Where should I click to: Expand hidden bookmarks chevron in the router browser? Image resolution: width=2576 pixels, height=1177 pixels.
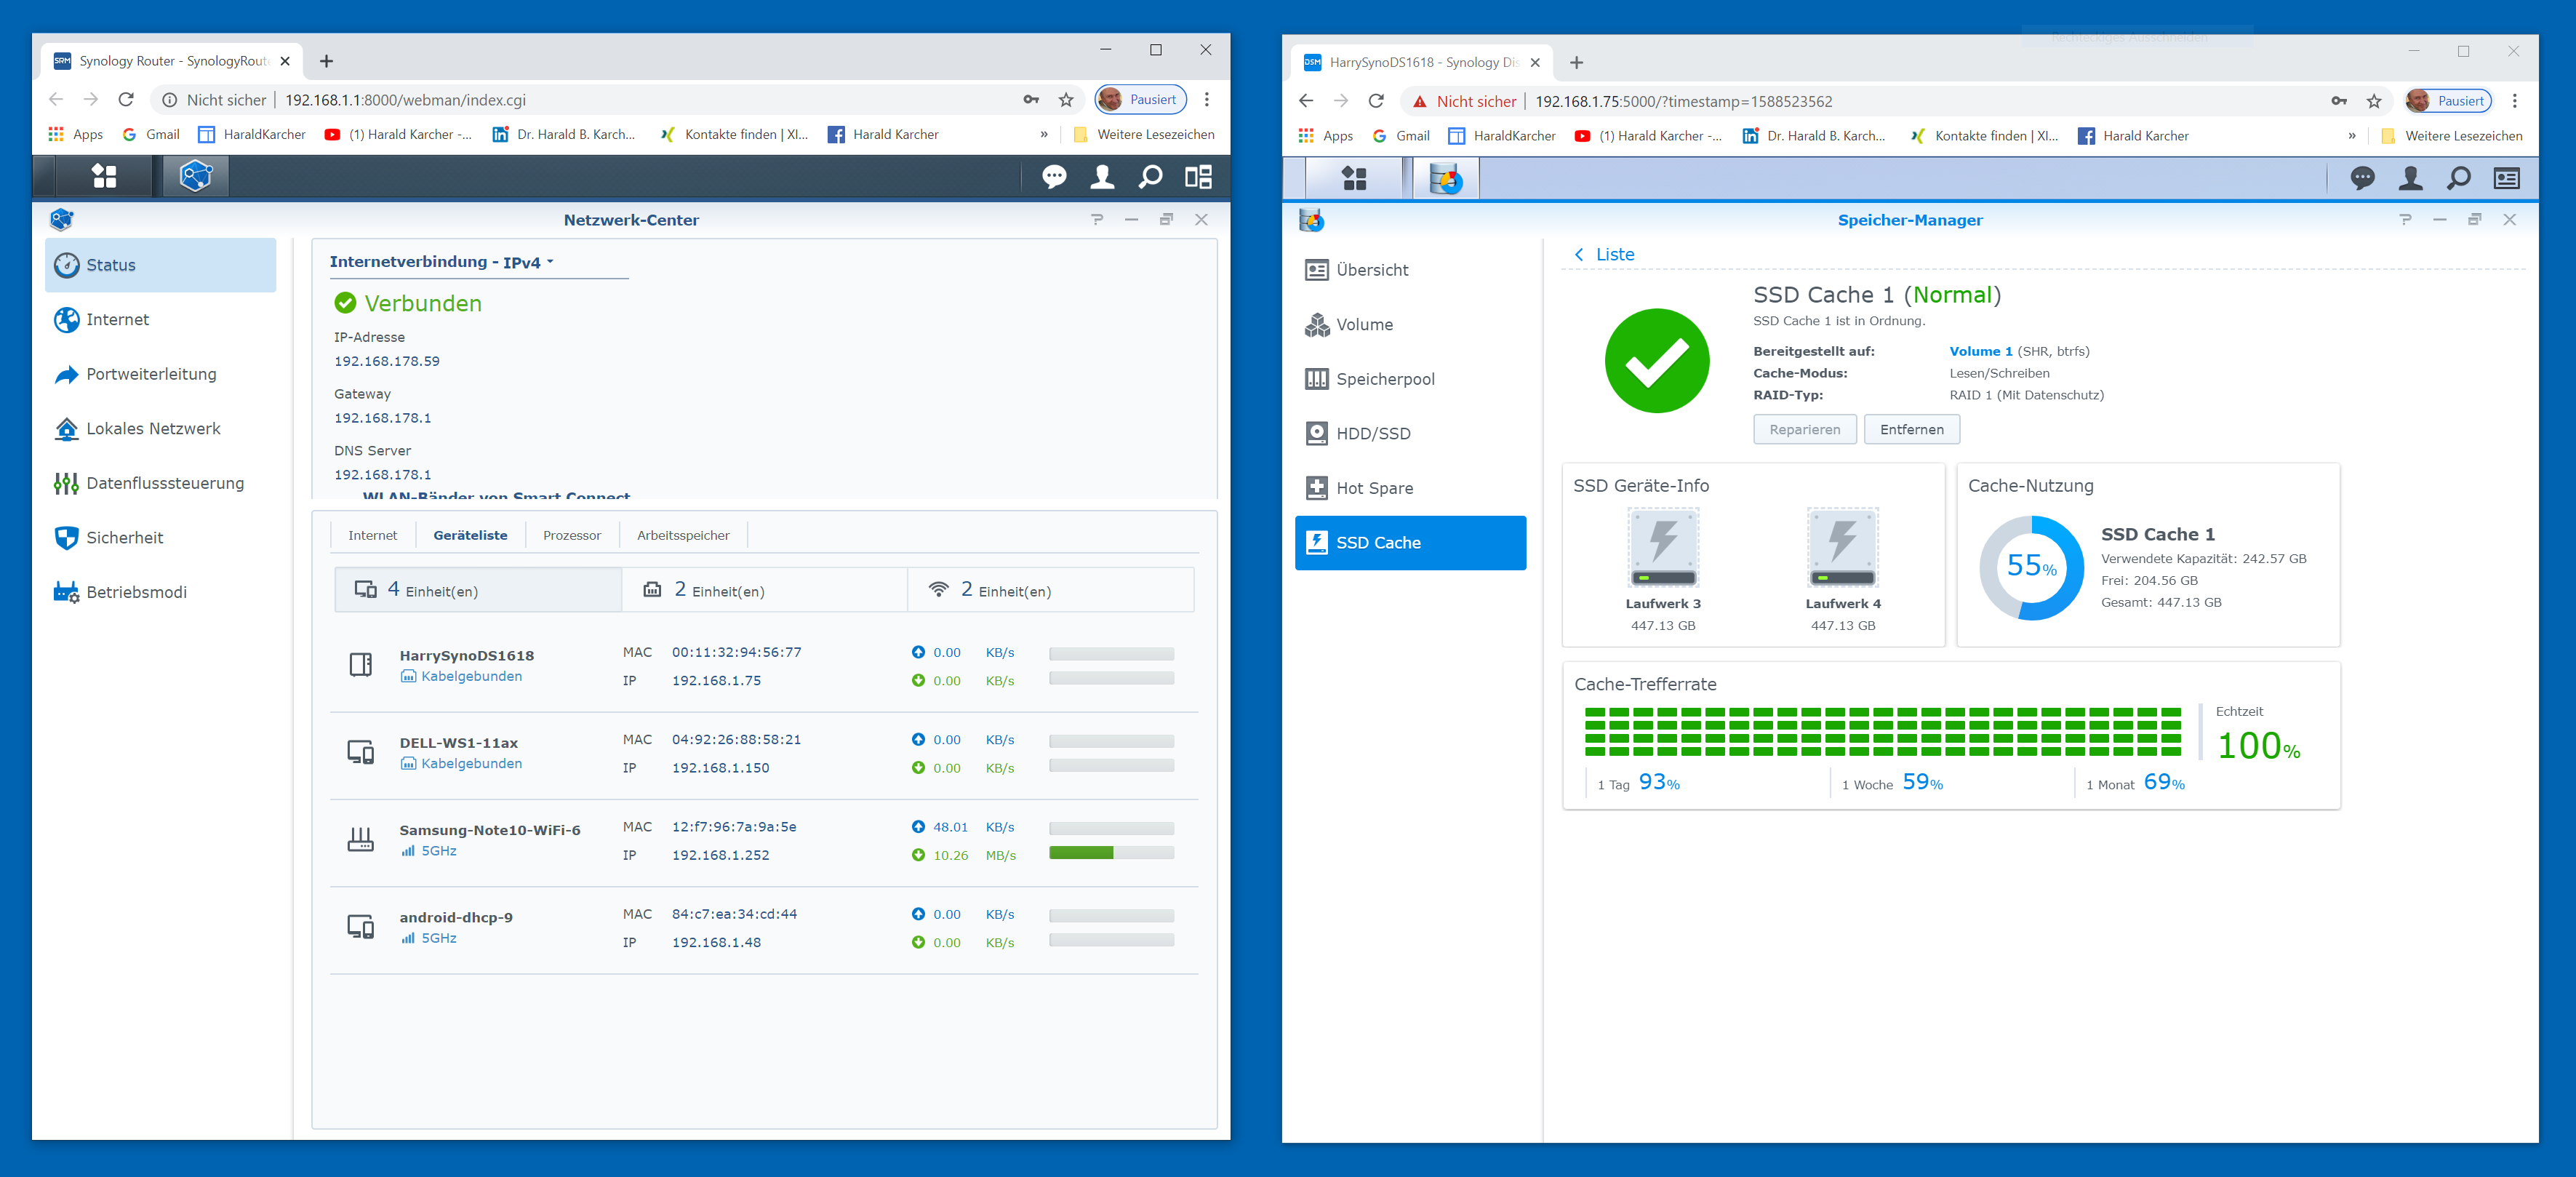1044,135
